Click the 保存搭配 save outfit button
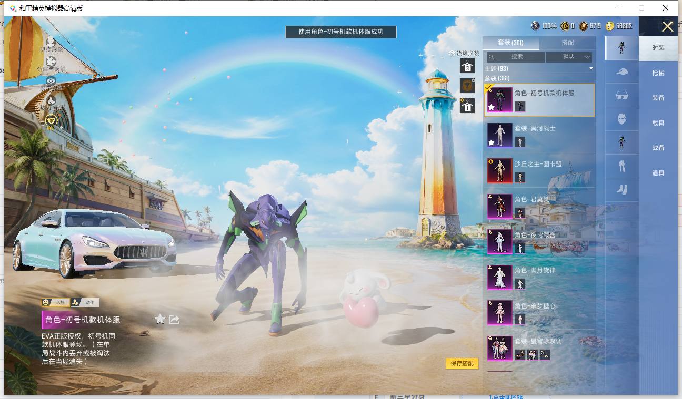The image size is (682, 399). pos(462,363)
